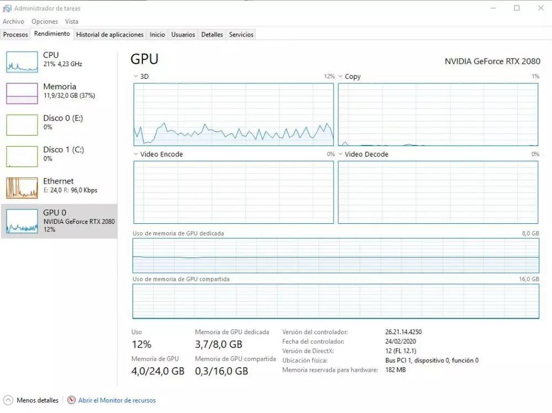Select Disco 1 (C:) graph icon

(22, 156)
